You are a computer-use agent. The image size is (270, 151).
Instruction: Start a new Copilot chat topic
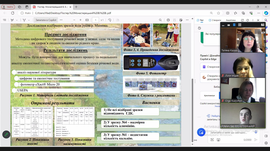(x=201, y=132)
